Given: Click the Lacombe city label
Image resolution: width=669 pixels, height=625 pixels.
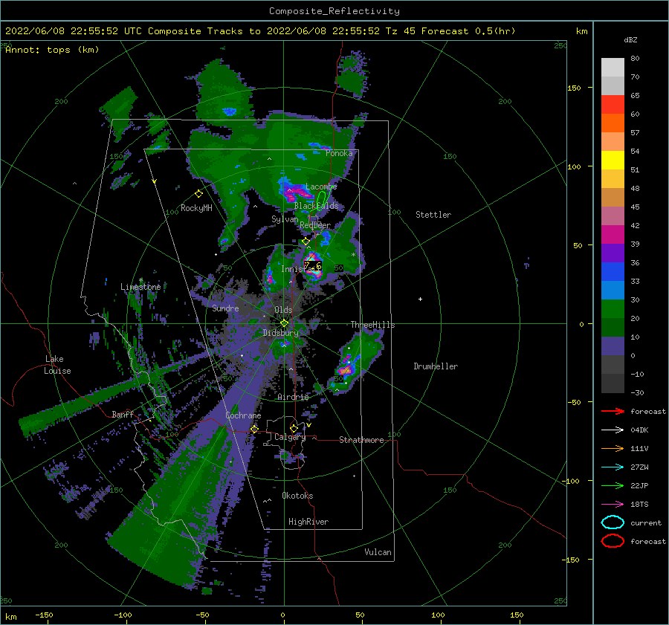Looking at the screenshot, I should point(321,187).
